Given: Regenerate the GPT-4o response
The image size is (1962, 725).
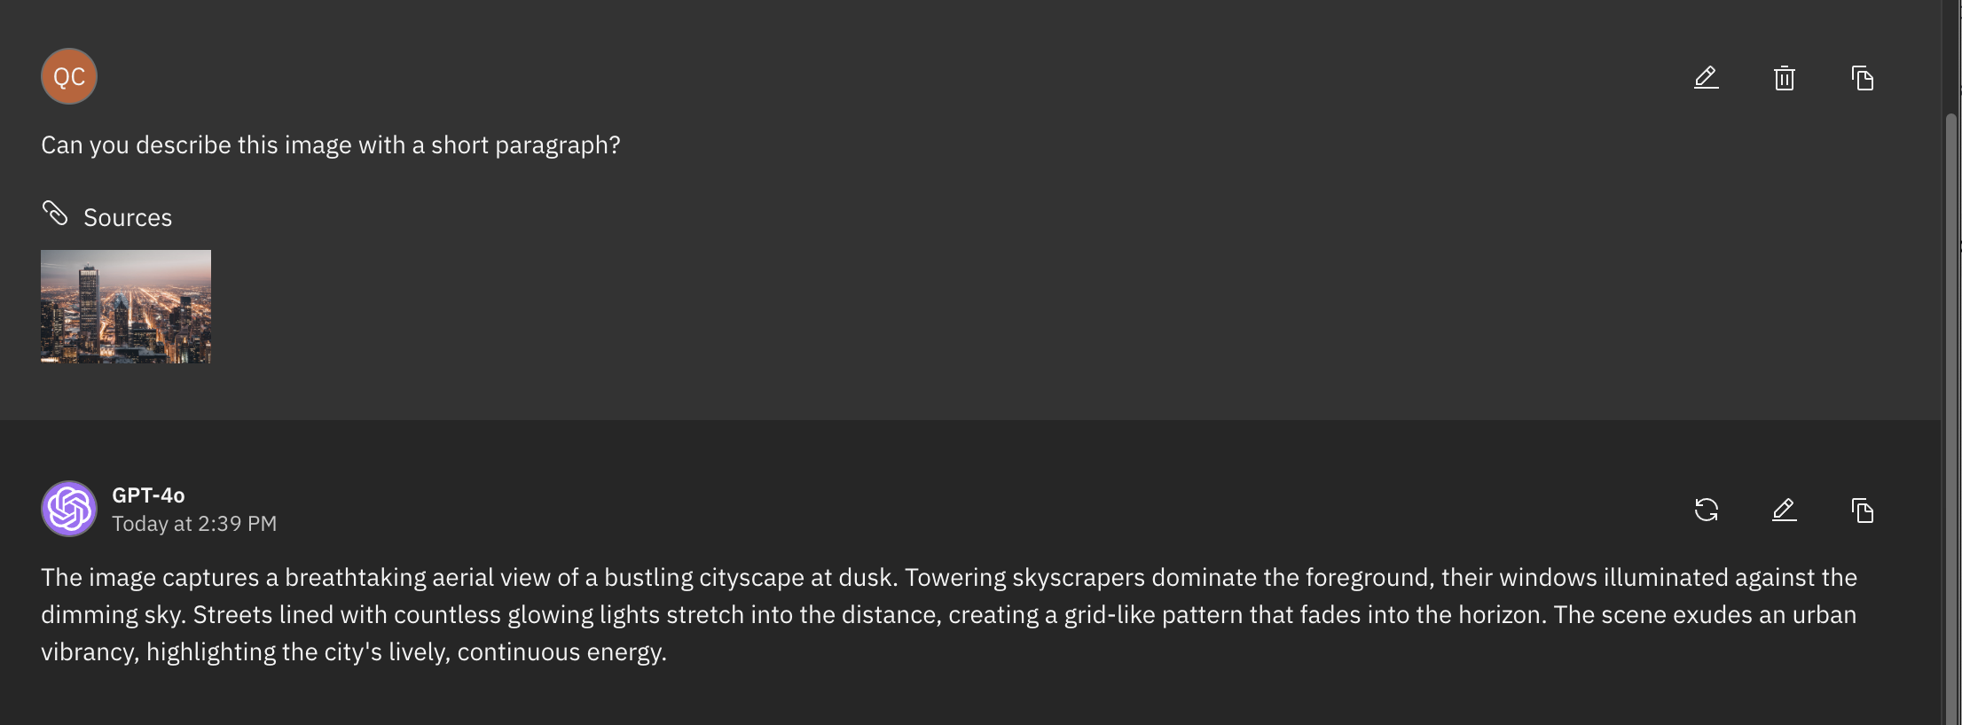Looking at the screenshot, I should click(x=1706, y=510).
